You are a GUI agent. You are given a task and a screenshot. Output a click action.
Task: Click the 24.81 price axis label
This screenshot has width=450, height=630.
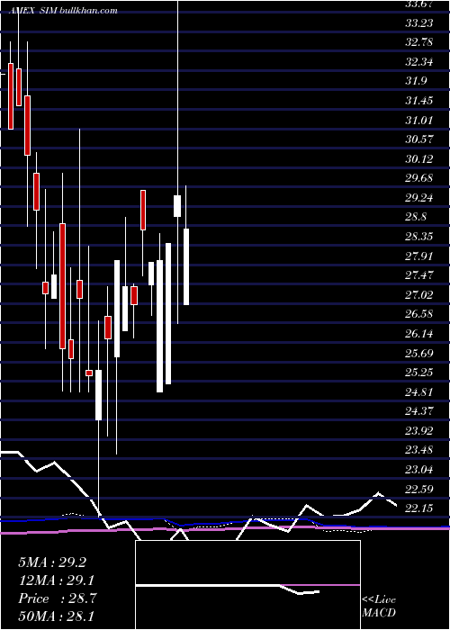click(419, 392)
